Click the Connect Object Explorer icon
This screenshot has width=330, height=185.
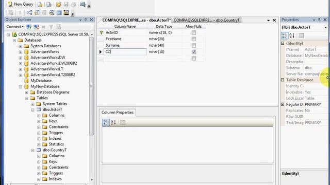(29, 27)
